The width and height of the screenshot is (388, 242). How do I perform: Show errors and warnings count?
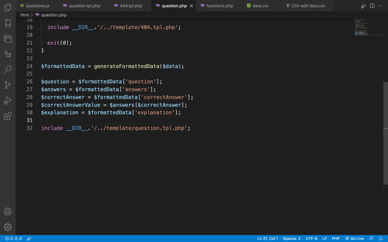[x=14, y=238]
